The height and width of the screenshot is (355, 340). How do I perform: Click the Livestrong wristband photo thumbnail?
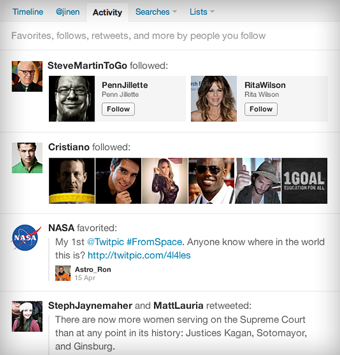pos(72,181)
